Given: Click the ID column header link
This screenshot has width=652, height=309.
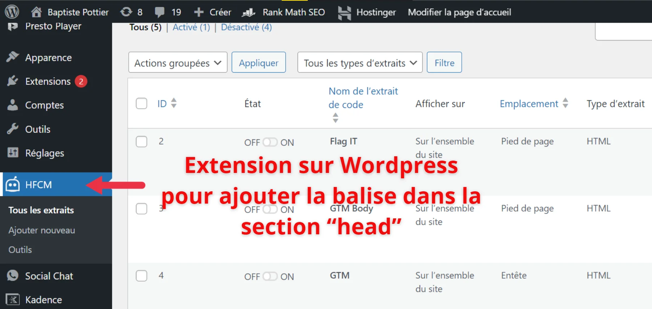Looking at the screenshot, I should pyautogui.click(x=162, y=104).
